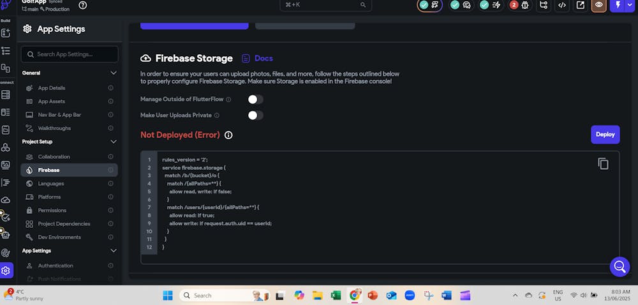Click in the Search App Settings field
Image resolution: width=638 pixels, height=305 pixels.
pyautogui.click(x=70, y=54)
